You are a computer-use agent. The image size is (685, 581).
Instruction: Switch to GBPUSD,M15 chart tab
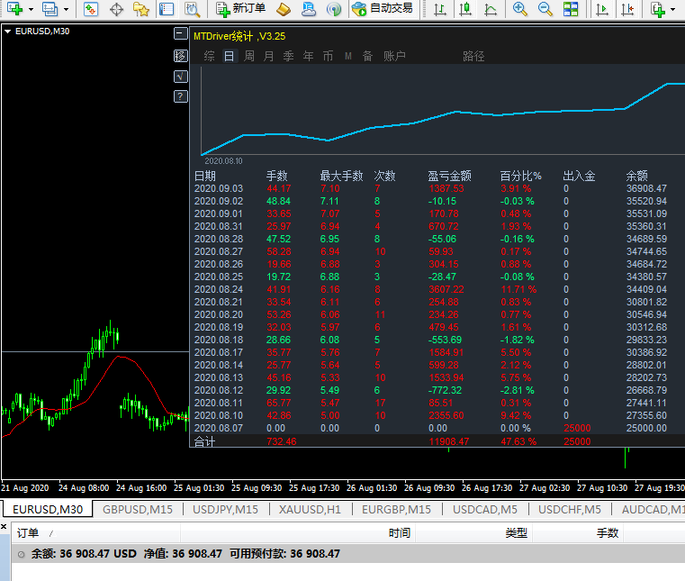tap(138, 509)
